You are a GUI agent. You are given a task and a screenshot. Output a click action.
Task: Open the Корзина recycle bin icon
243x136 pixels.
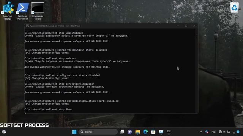click(234, 9)
